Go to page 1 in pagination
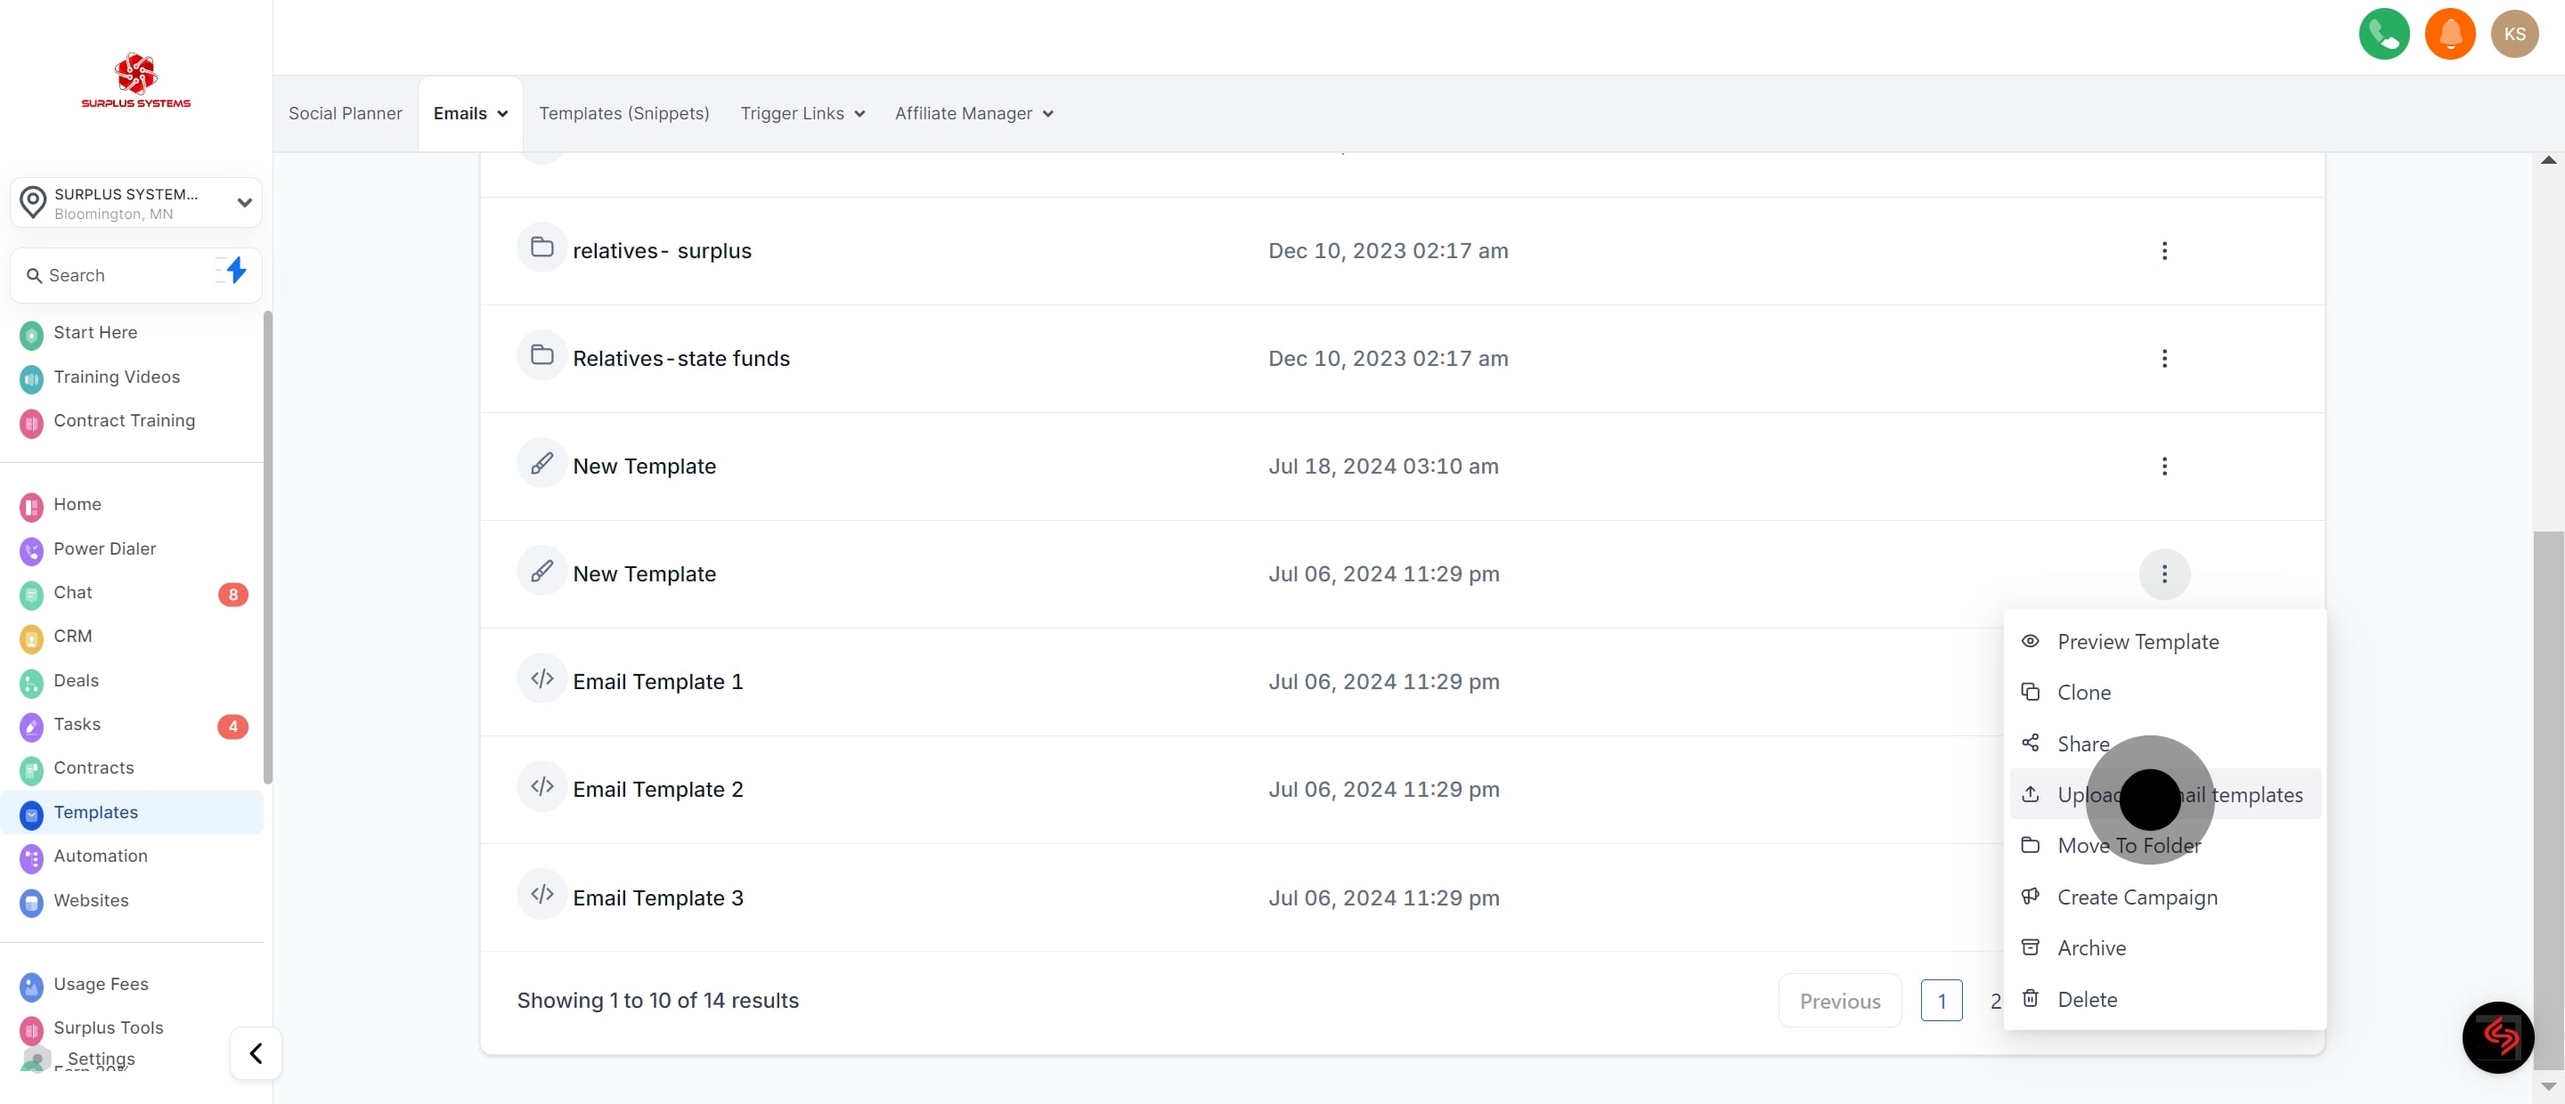The width and height of the screenshot is (2565, 1104). 1941,1002
